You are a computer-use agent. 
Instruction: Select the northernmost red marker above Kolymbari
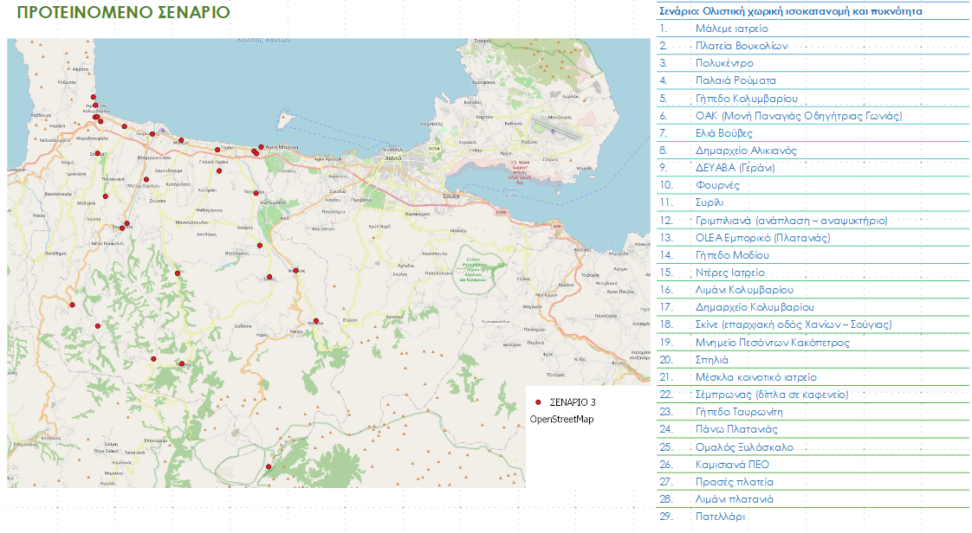[93, 99]
